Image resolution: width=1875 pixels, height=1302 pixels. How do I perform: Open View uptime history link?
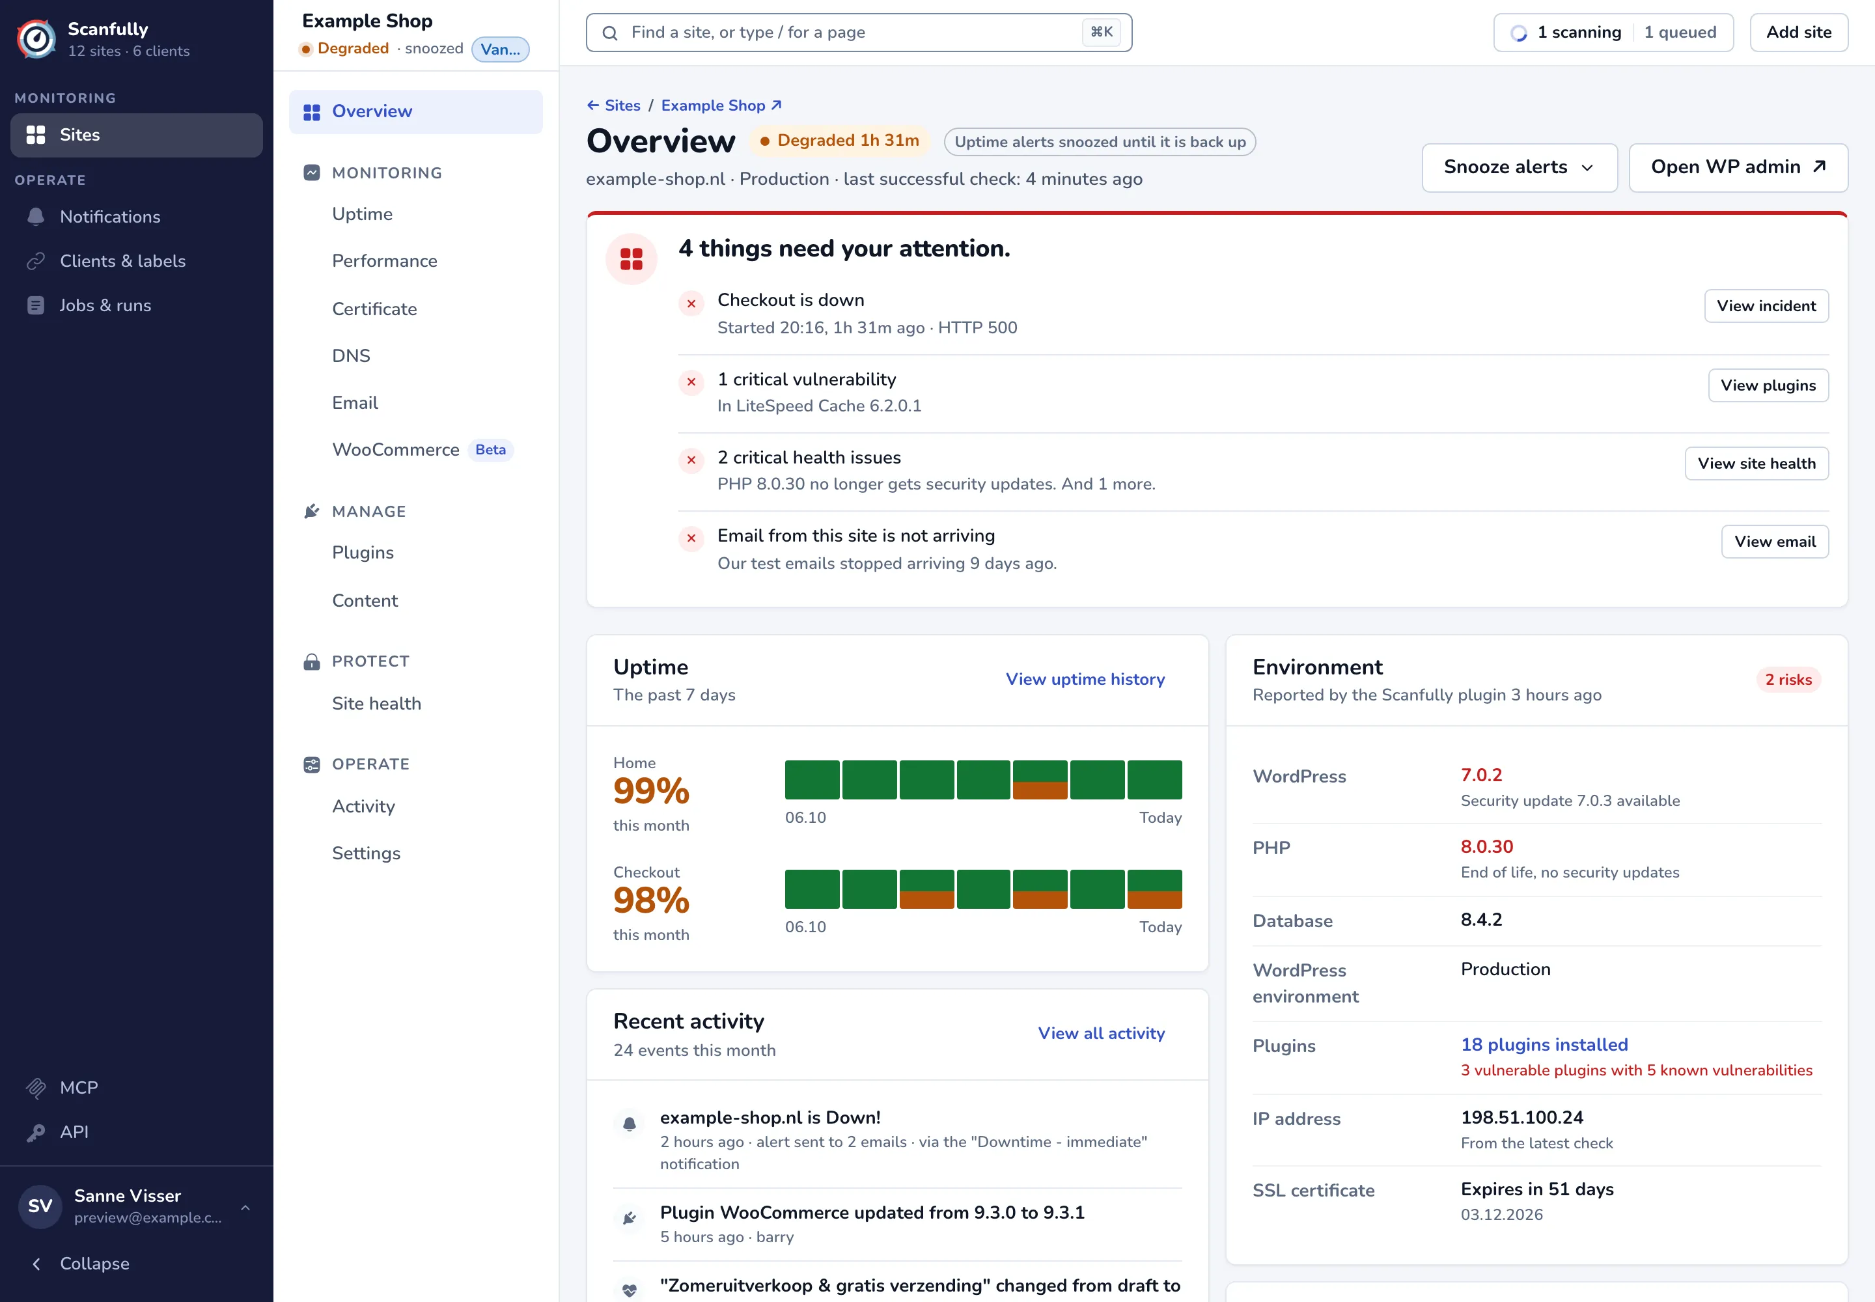[1085, 679]
